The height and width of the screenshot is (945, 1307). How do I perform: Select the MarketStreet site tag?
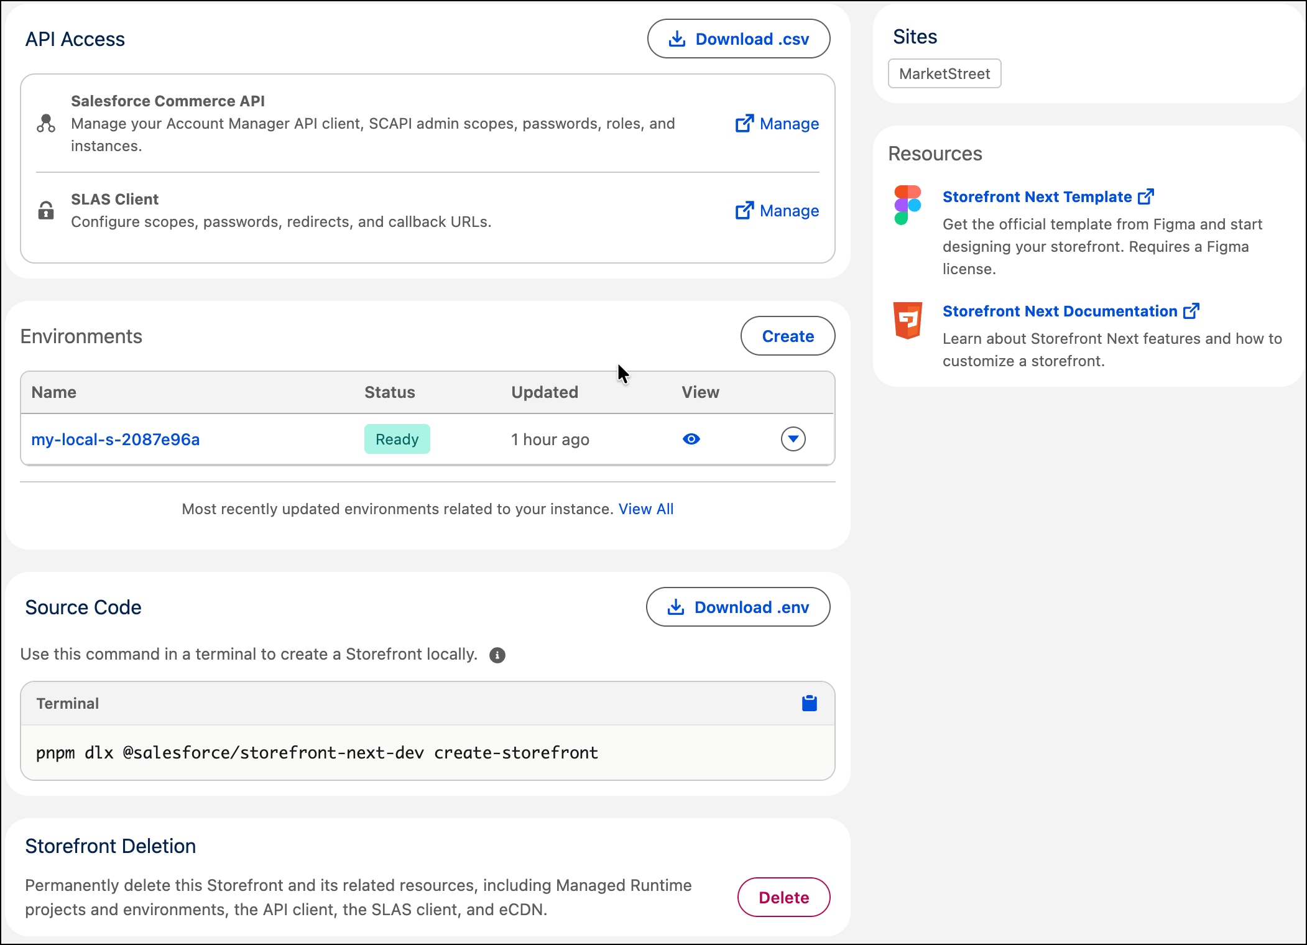click(944, 74)
